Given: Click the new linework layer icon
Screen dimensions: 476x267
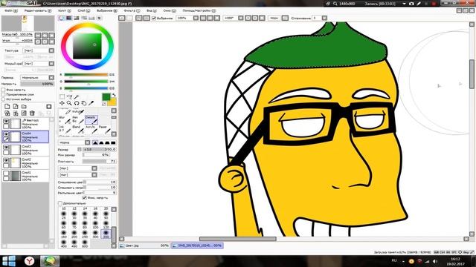Looking at the screenshot, I should 16,107.
